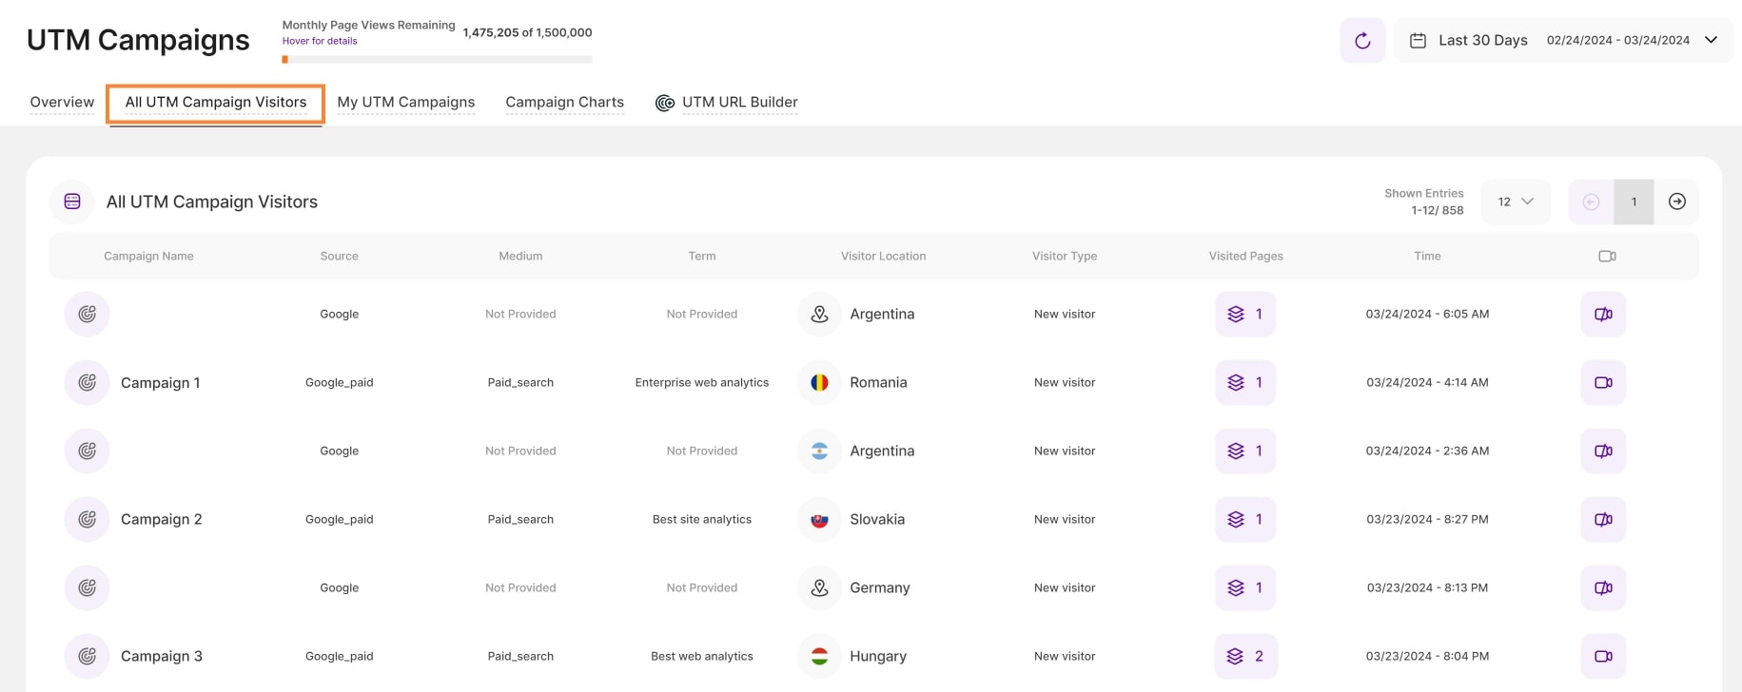Open the My UTM Campaigns tab
1742x692 pixels.
tap(405, 103)
